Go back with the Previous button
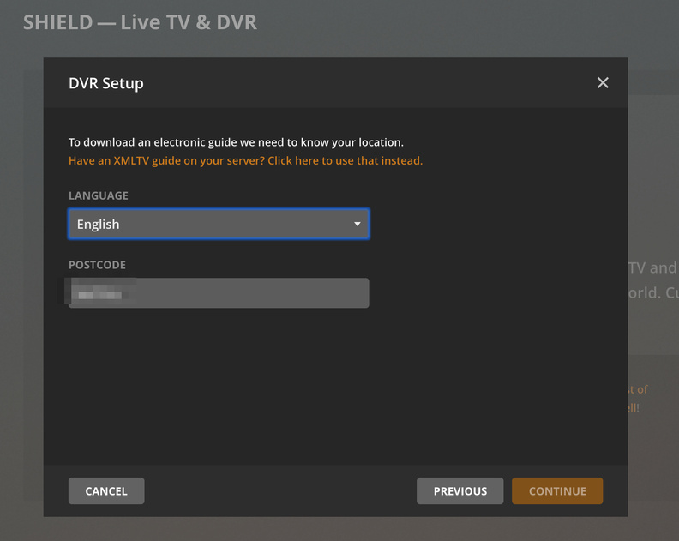679x541 pixels. click(460, 490)
